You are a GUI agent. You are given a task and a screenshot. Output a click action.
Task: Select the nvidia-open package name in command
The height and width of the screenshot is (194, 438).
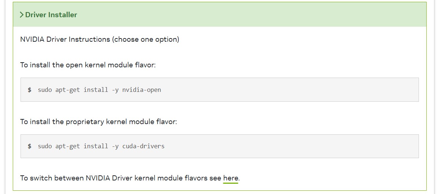click(x=142, y=90)
